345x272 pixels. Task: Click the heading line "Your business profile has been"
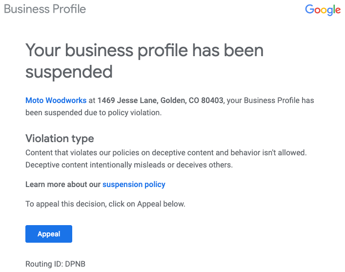point(144,50)
